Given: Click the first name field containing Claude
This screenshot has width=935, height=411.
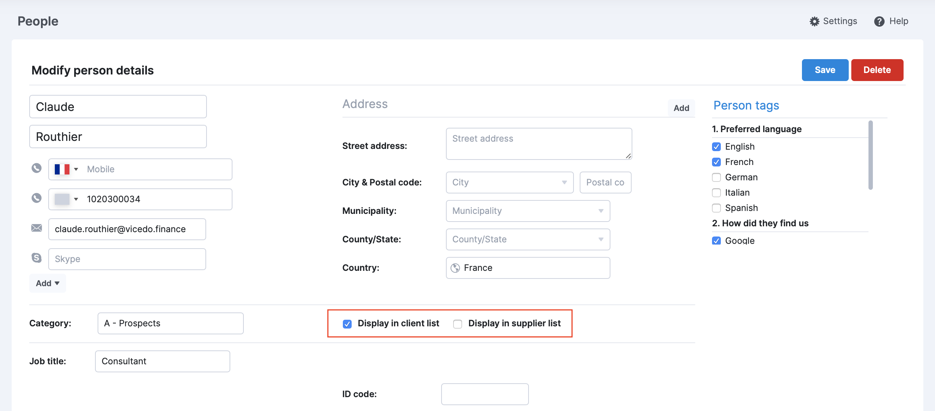Looking at the screenshot, I should pos(118,107).
